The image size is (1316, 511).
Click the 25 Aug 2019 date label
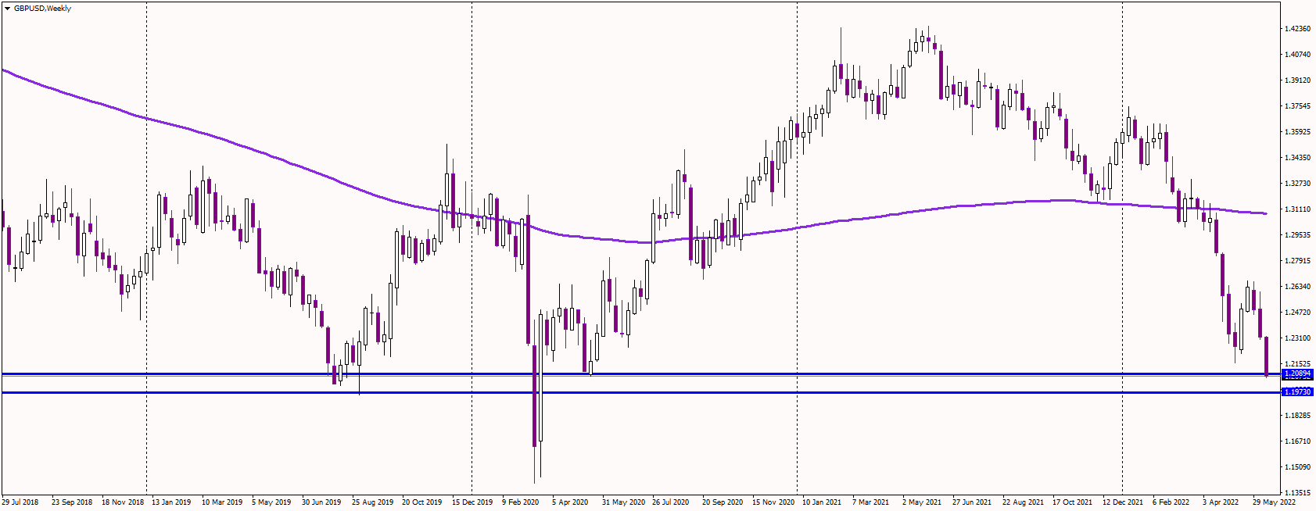[x=372, y=502]
